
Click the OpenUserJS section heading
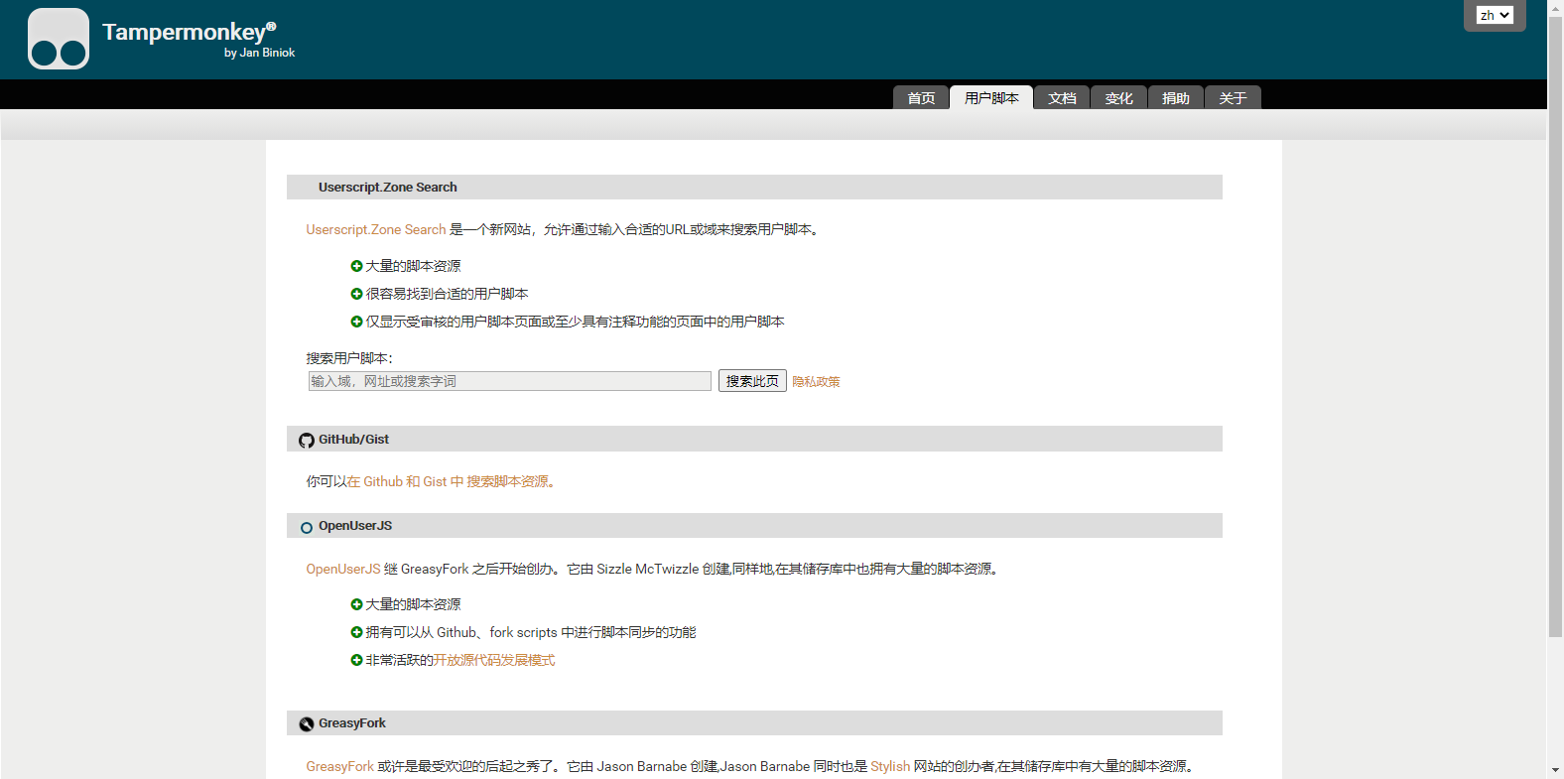[x=355, y=526]
